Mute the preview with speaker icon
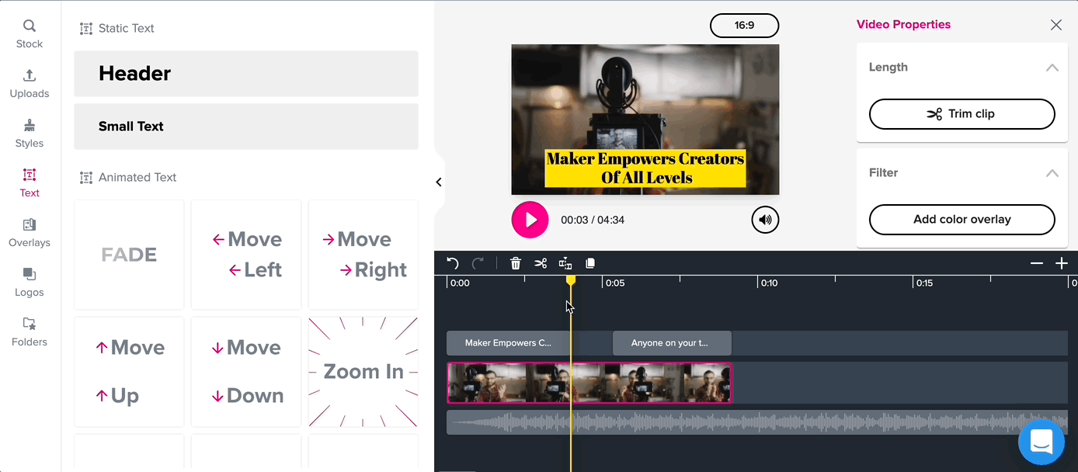The width and height of the screenshot is (1078, 472). pyautogui.click(x=765, y=220)
